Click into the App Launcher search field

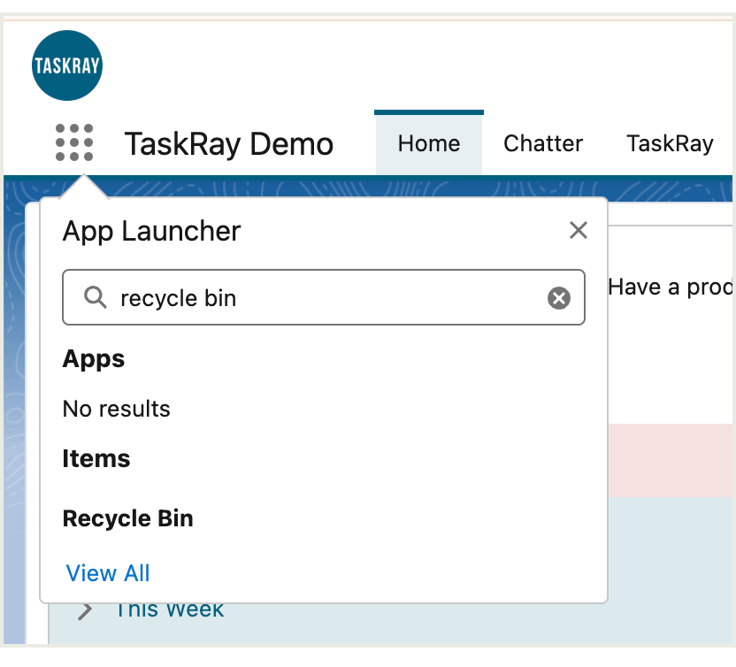click(324, 297)
